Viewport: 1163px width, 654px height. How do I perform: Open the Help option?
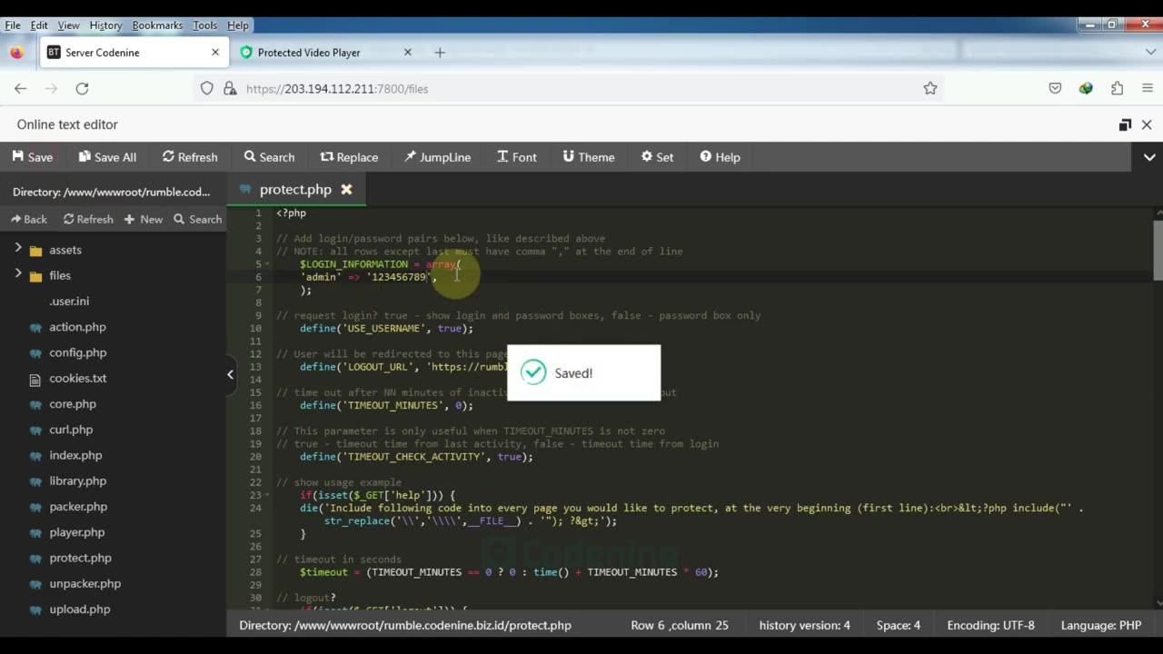[x=720, y=157]
